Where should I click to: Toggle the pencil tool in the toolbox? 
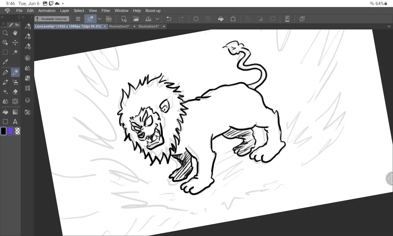(15, 73)
